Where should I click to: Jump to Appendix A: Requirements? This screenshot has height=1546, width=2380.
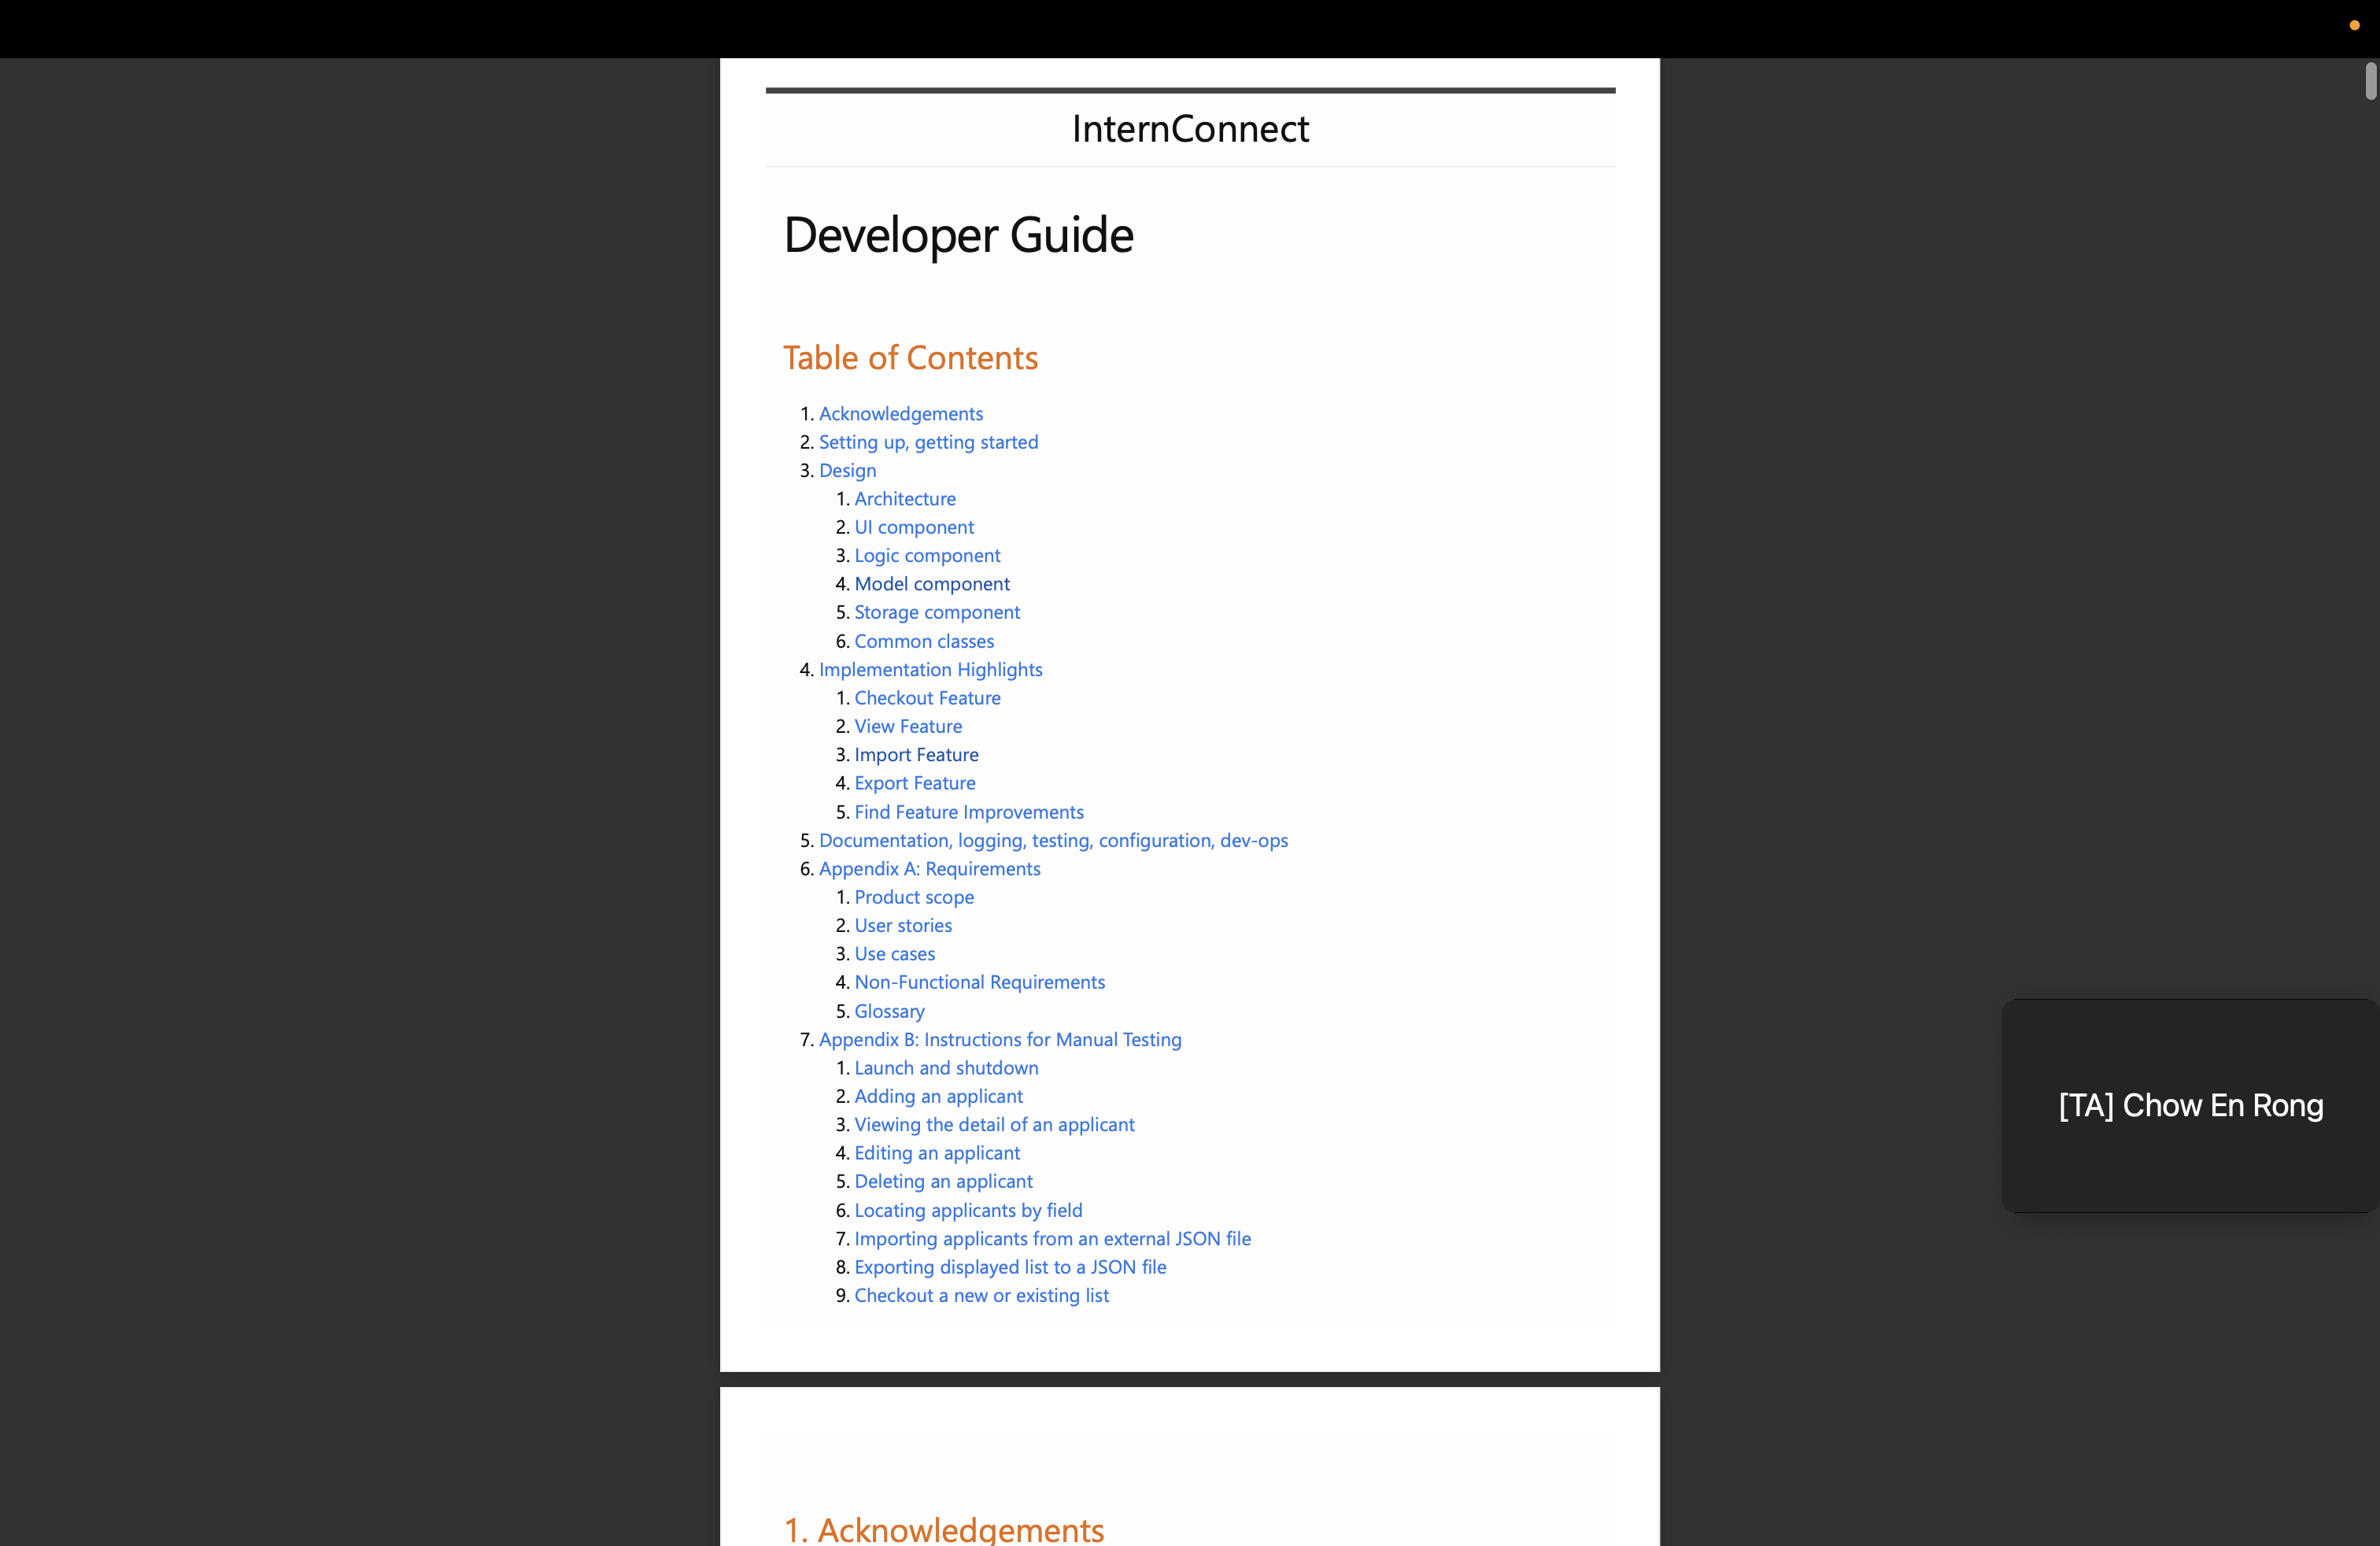click(929, 869)
